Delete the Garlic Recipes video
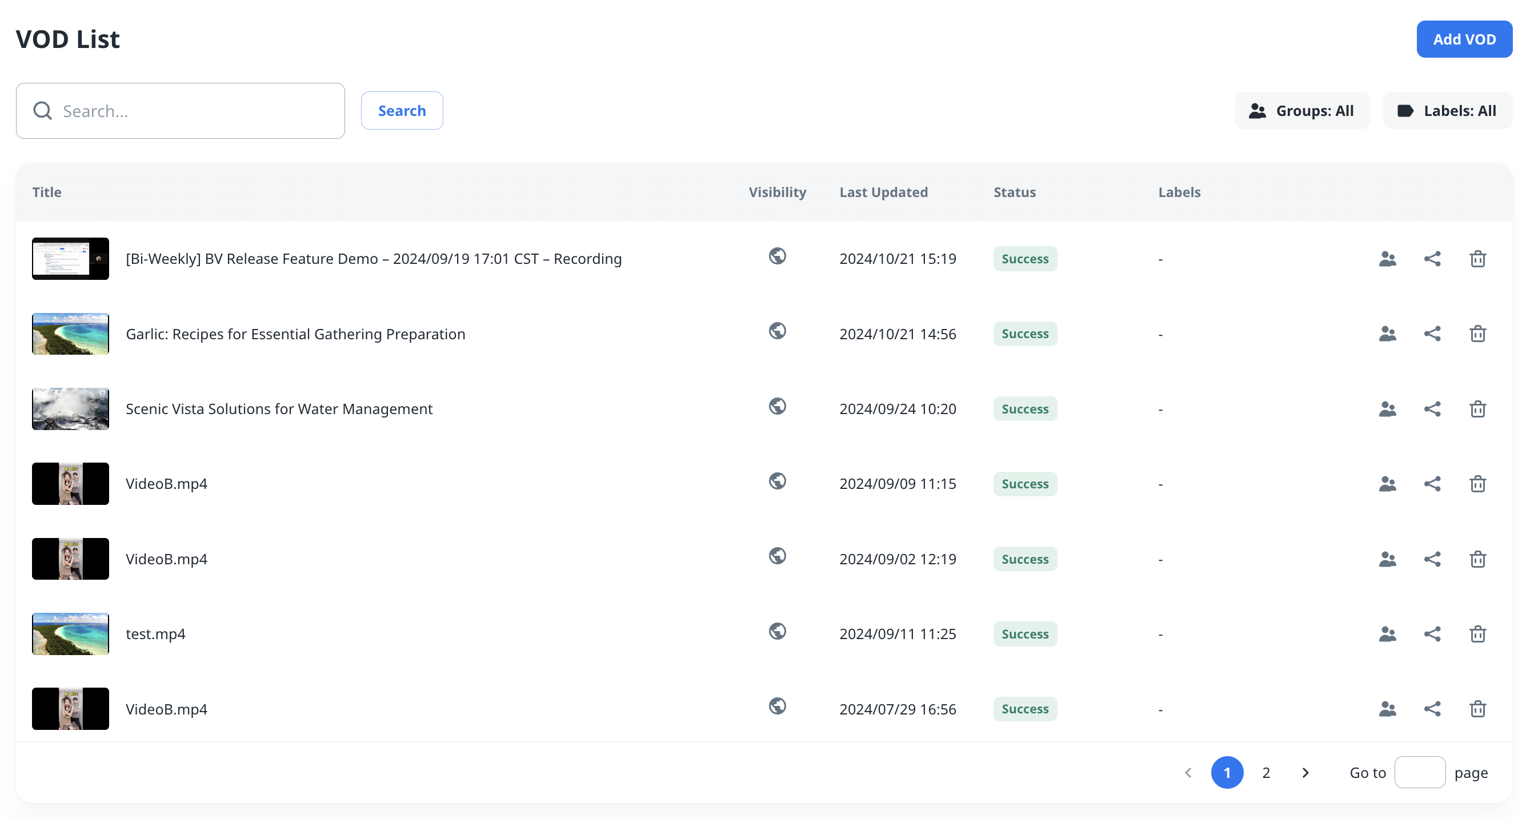 coord(1477,334)
